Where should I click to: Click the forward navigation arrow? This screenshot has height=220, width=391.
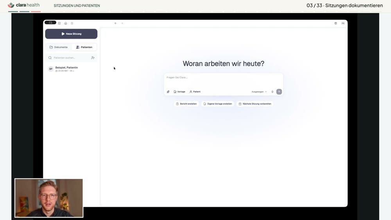(122, 23)
